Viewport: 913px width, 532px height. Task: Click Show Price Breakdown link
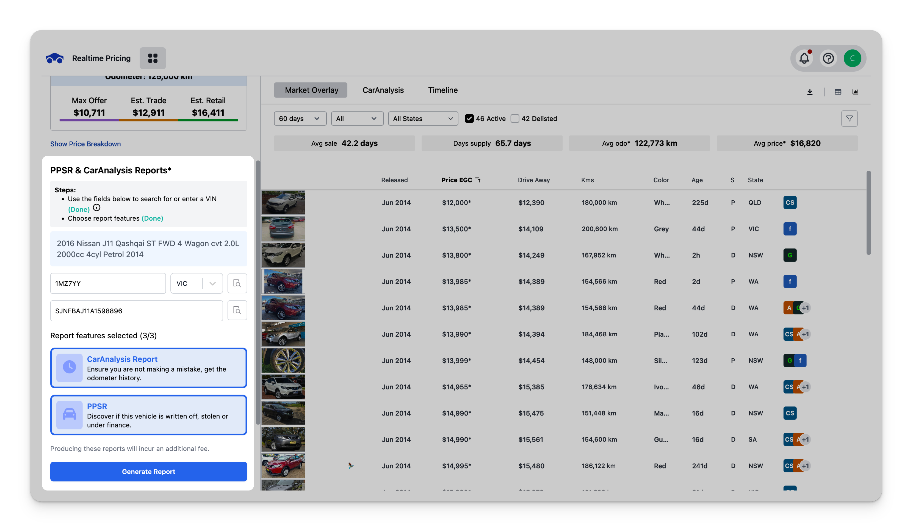tap(85, 144)
